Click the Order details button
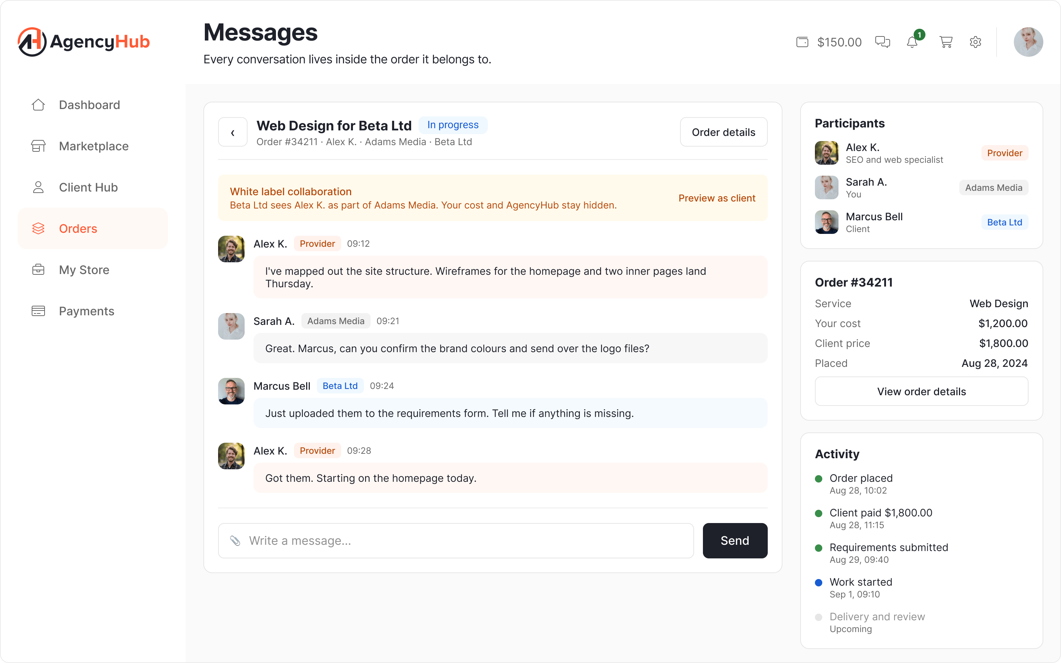 (724, 132)
